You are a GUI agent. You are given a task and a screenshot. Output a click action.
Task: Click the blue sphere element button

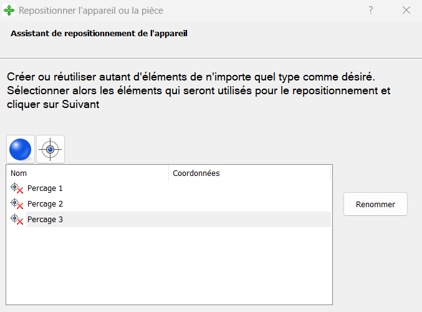coord(21,149)
